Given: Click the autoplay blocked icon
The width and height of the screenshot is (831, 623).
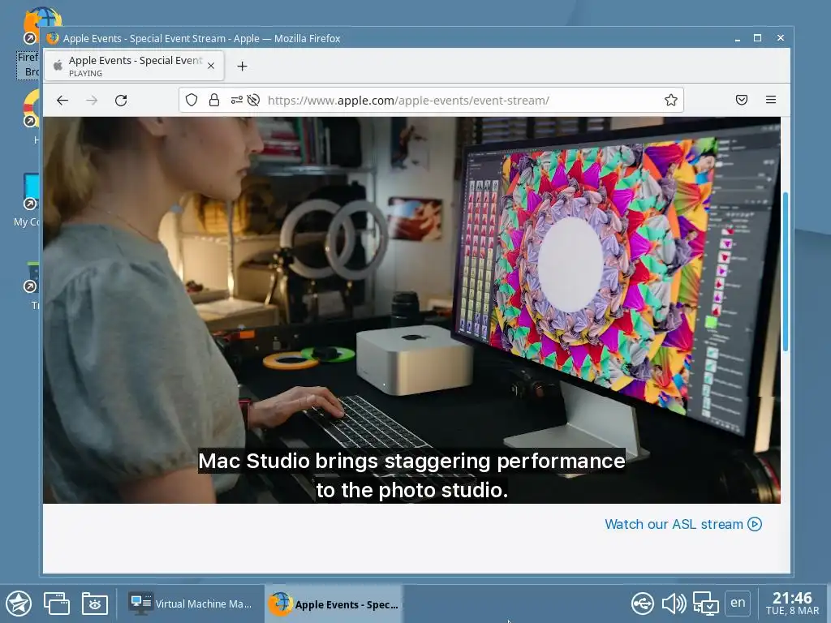Looking at the screenshot, I should click(x=253, y=100).
